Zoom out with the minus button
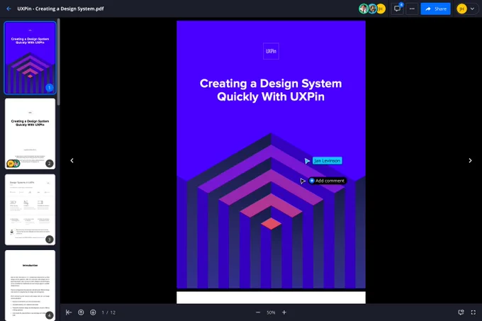The image size is (482, 321). pos(258,312)
